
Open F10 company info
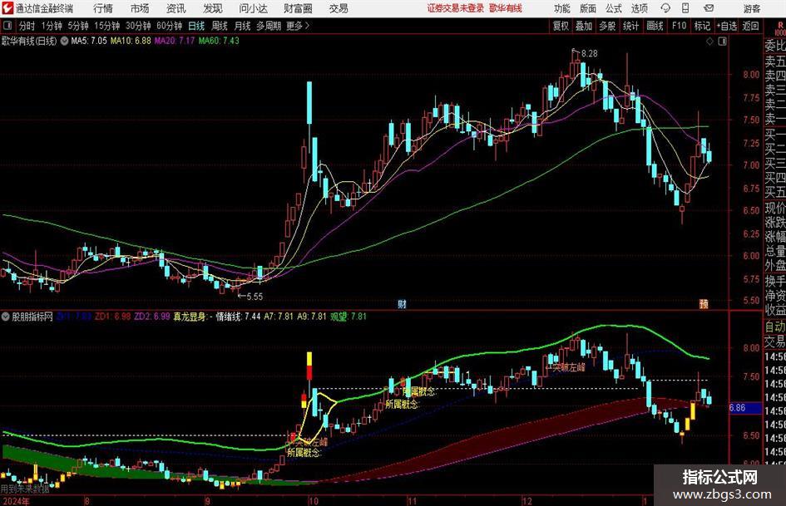tap(679, 26)
